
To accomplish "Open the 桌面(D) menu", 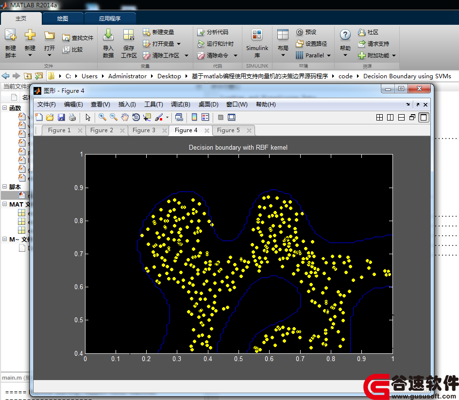I will pos(208,104).
